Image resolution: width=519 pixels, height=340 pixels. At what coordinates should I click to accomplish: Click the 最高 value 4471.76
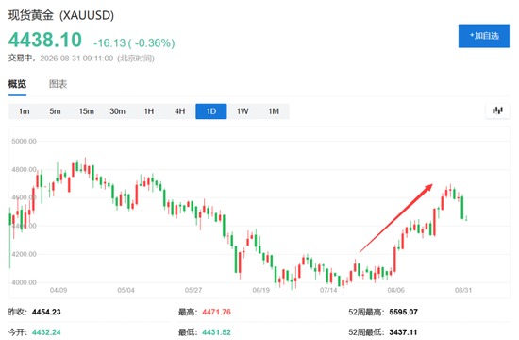216,312
